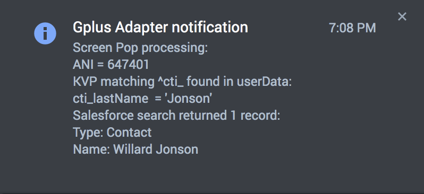Click the word userData

click(264, 82)
